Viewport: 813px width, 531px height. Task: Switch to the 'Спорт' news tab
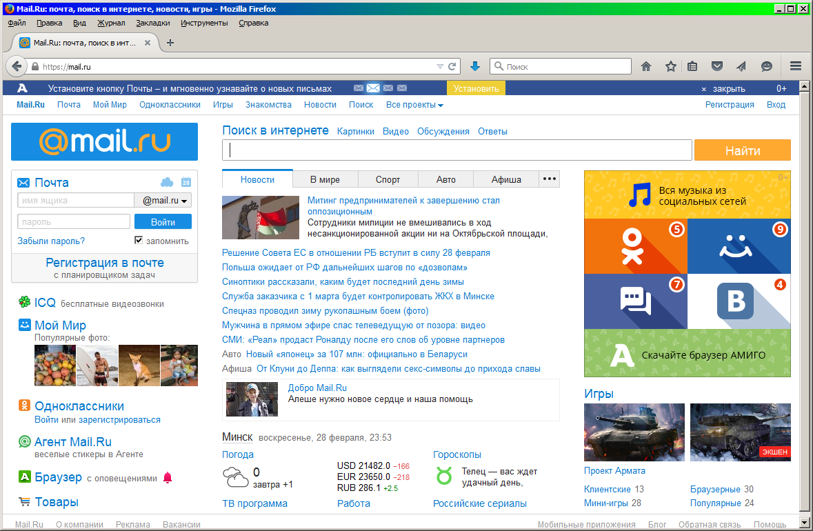click(x=388, y=179)
